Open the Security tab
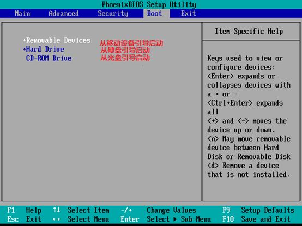The height and width of the screenshot is (226, 302). click(113, 14)
